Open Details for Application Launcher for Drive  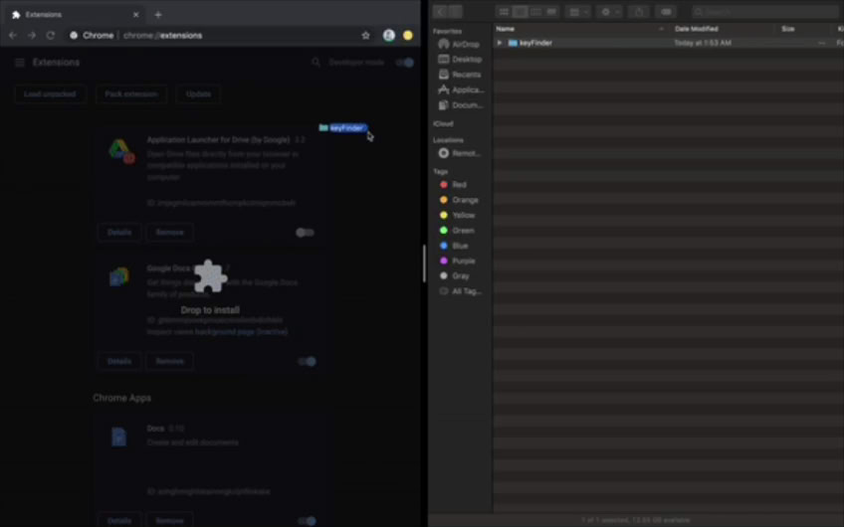pyautogui.click(x=119, y=233)
